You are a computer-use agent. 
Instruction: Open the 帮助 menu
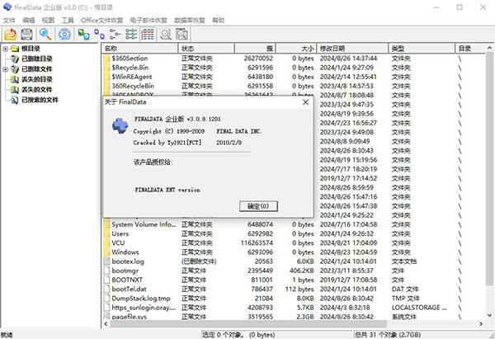218,20
